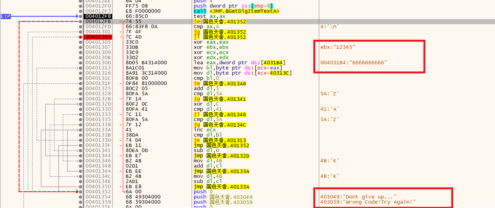This screenshot has width=495, height=208.
Task: Toggle the breakpoint dot at address 00401303
Action: 81,37
